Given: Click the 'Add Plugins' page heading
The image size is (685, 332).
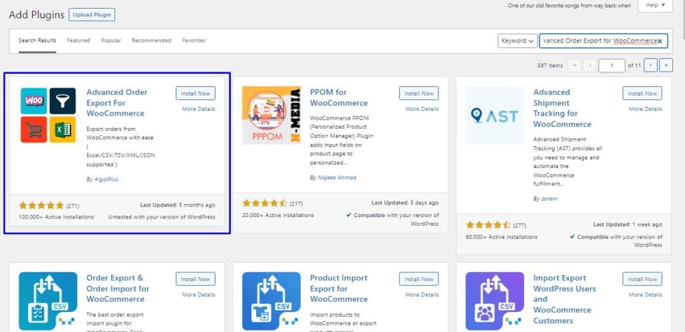Looking at the screenshot, I should [37, 15].
